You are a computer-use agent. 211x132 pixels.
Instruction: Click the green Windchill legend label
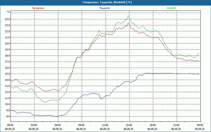tap(171, 8)
